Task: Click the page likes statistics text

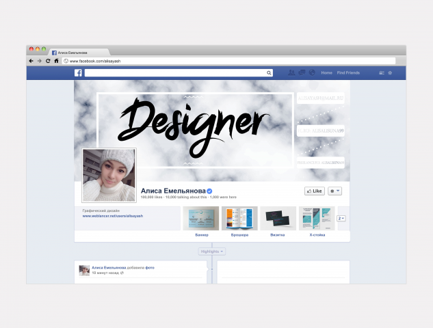Action: [189, 197]
